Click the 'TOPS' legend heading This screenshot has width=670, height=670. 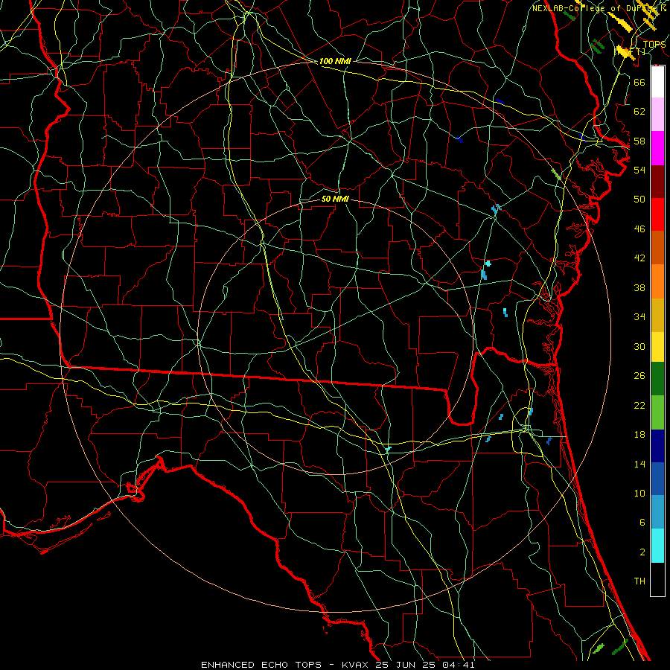point(654,45)
